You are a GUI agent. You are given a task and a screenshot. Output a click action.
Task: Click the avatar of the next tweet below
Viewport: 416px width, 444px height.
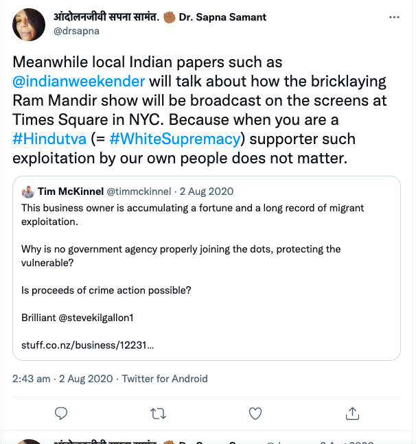[x=30, y=441]
